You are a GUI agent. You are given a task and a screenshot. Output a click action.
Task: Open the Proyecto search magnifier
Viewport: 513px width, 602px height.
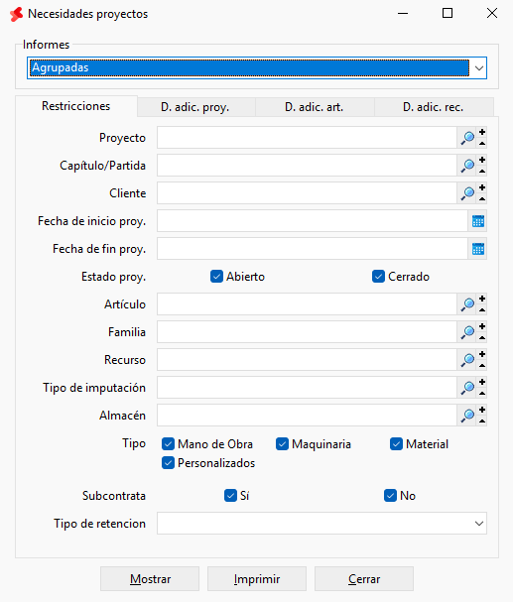click(x=467, y=138)
